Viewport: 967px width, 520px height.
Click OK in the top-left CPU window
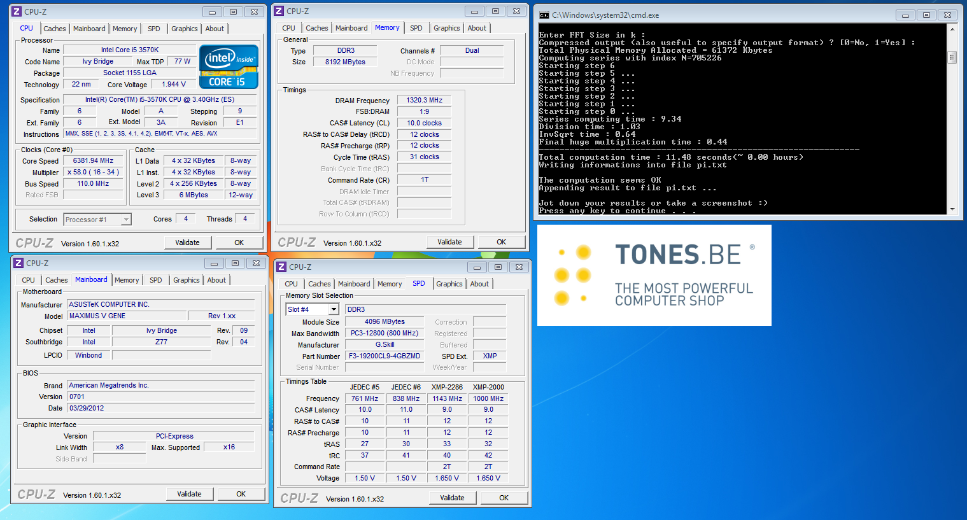239,242
